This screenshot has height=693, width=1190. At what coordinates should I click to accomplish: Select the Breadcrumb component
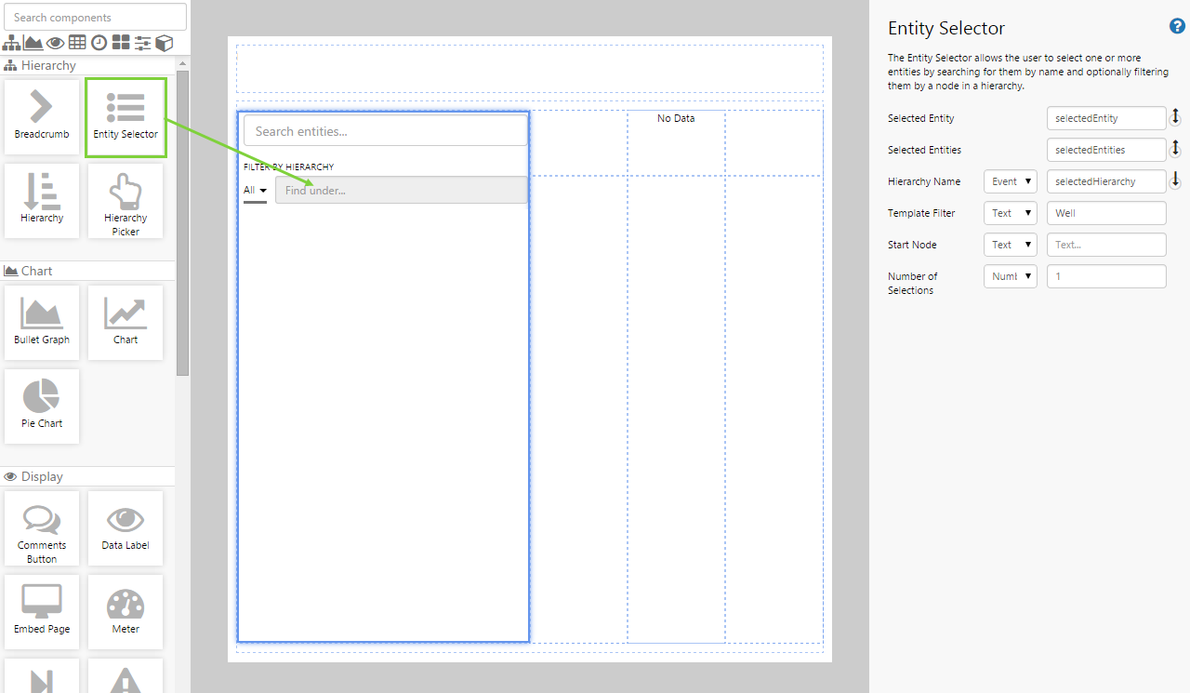pyautogui.click(x=42, y=115)
